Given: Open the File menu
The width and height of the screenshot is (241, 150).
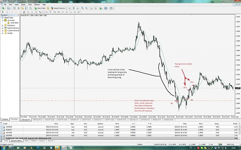Looking at the screenshot, I should pos(5,5).
